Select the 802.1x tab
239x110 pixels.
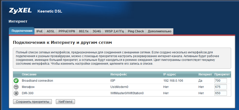pyautogui.click(x=84, y=31)
